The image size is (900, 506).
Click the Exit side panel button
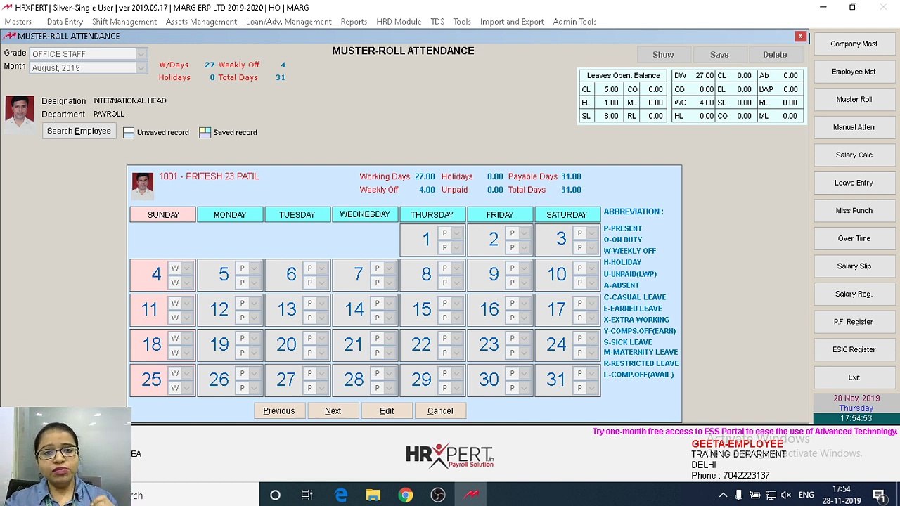coord(854,377)
